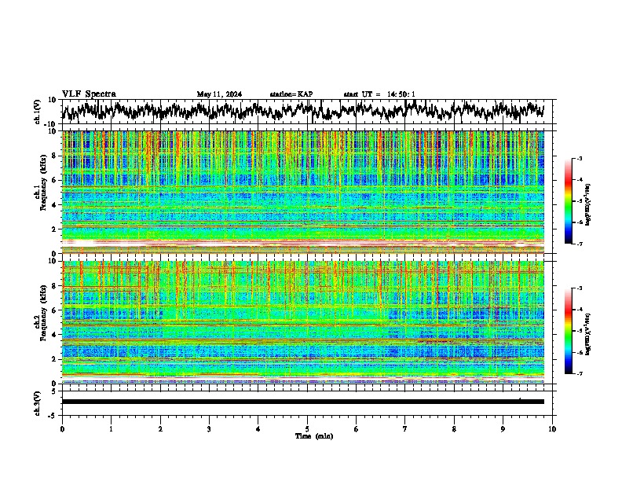Image resolution: width=622 pixels, height=481 pixels.
Task: Click the thick black ch.3 trace line
Action: (x=302, y=402)
